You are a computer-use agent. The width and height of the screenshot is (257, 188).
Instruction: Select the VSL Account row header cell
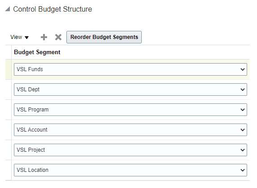click(x=9, y=130)
